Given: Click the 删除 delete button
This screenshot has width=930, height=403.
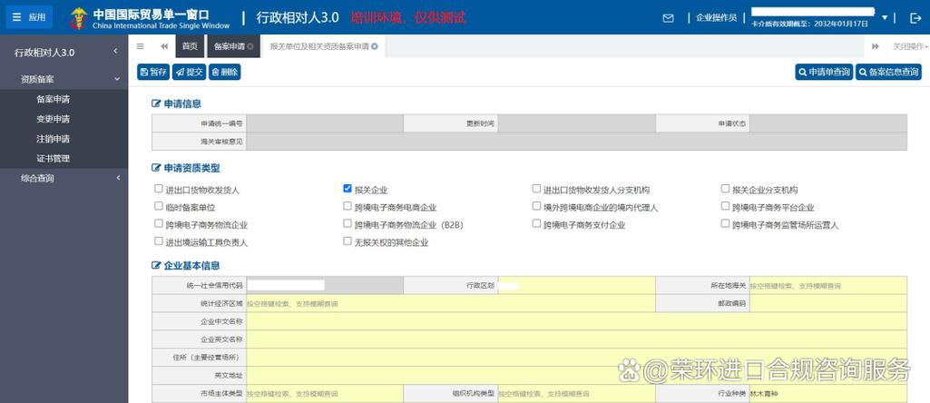Looking at the screenshot, I should [x=225, y=73].
